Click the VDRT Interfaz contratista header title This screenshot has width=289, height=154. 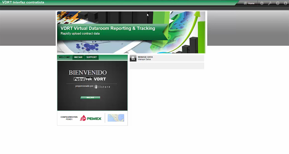pos(23,2)
